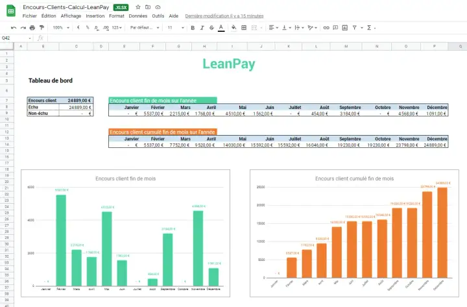Open the Format menu
The image size is (467, 307).
[117, 16]
